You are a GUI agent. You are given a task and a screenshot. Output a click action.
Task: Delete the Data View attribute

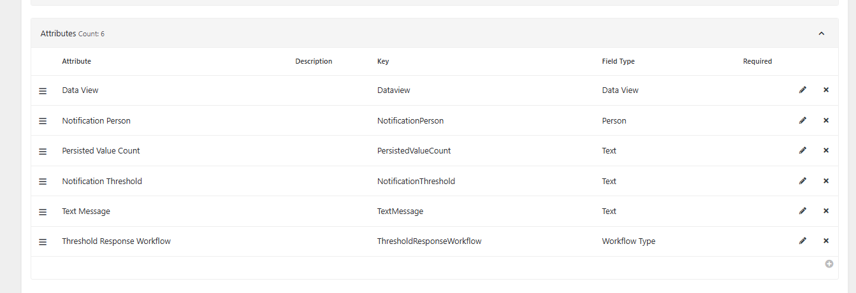tap(826, 90)
